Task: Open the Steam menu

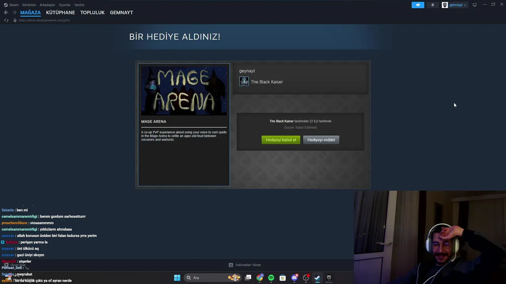Action: 14,5
